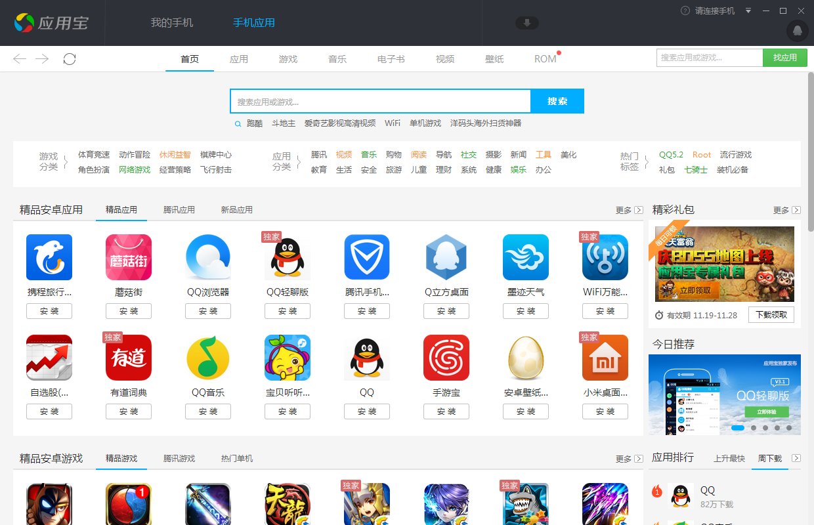Click the help question mark icon

[685, 10]
